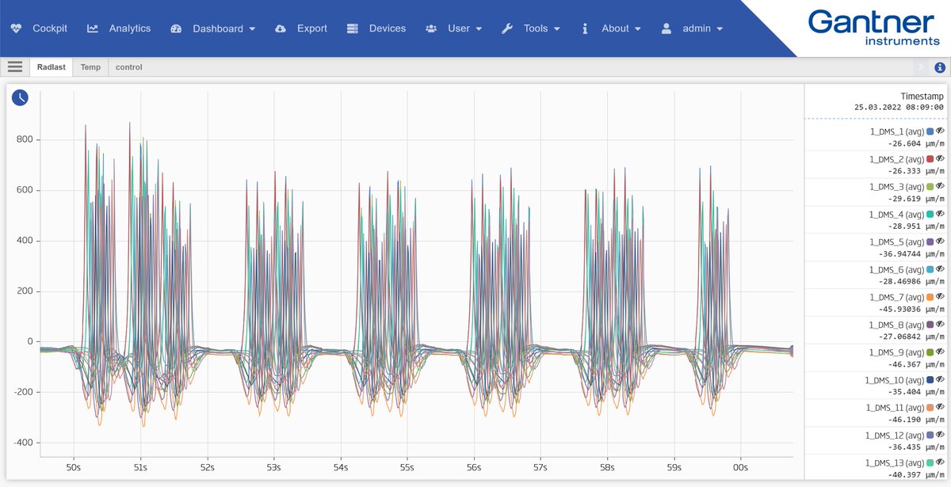Image resolution: width=951 pixels, height=487 pixels.
Task: Toggle visibility eye of 1_DMS_3
Action: 941,186
